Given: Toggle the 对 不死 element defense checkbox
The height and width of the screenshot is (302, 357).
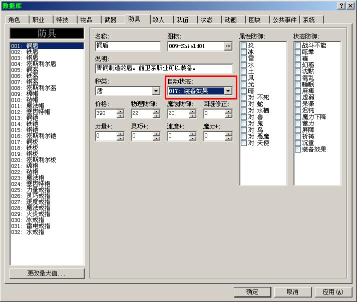Looking at the screenshot, I should 244,97.
